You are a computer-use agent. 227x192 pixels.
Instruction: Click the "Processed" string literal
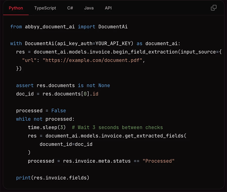click(158, 161)
